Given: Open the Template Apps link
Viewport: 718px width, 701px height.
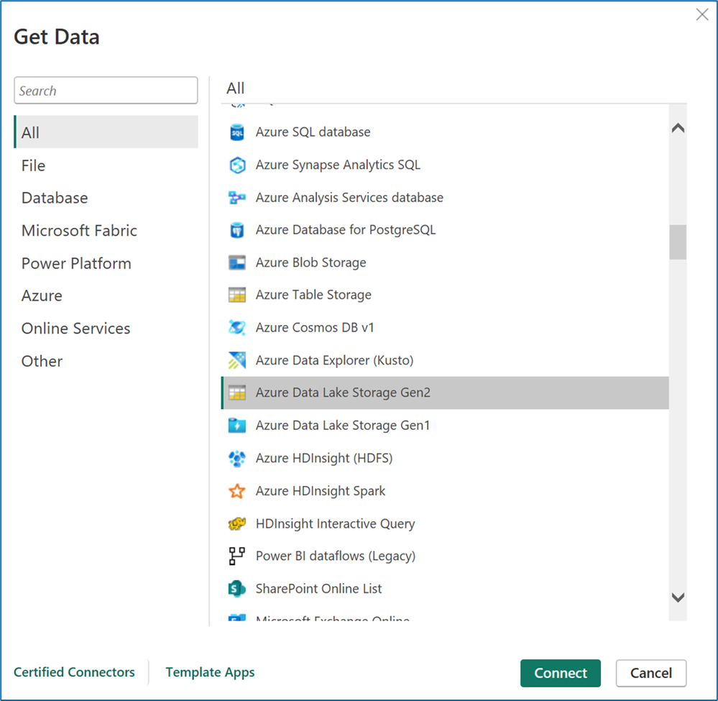Looking at the screenshot, I should 210,672.
